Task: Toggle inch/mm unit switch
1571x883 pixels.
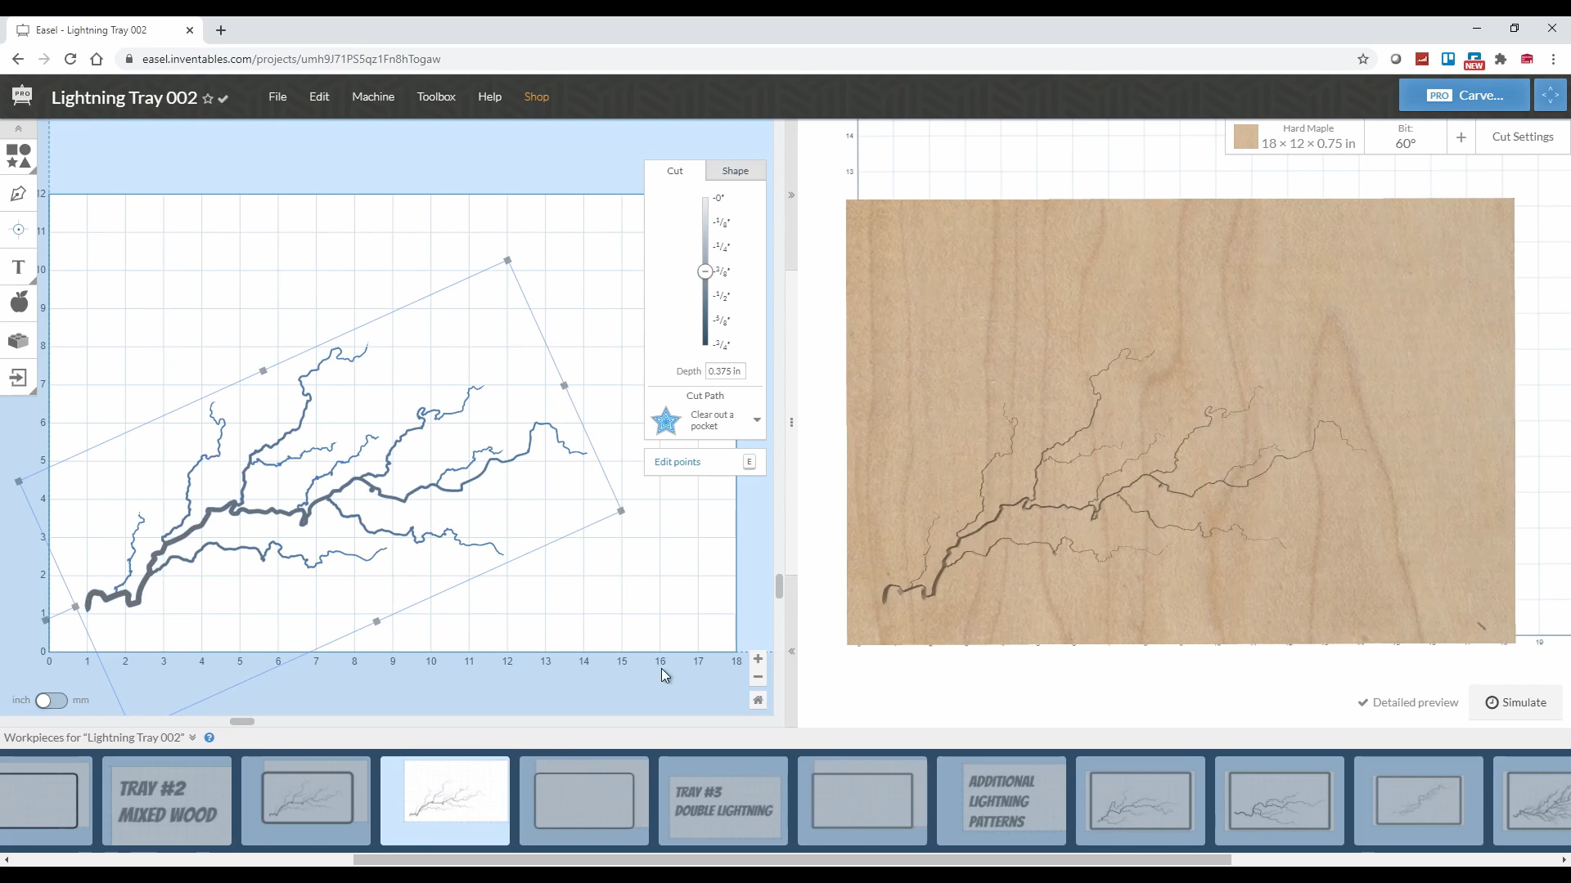Action: click(x=51, y=701)
